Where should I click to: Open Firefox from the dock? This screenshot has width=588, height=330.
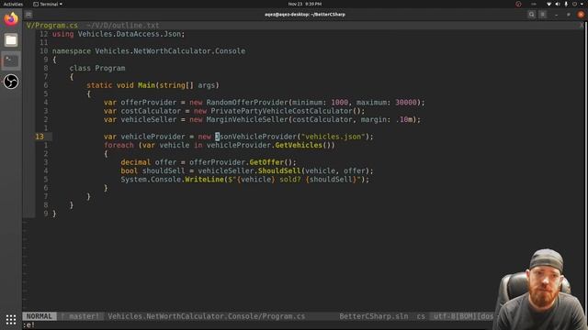11,18
